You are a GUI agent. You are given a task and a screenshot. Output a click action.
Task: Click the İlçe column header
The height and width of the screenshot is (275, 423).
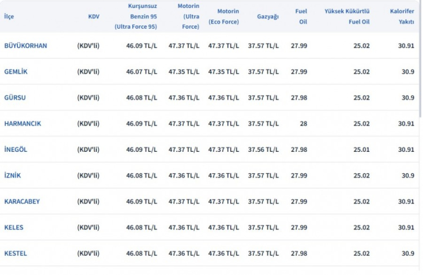click(9, 16)
